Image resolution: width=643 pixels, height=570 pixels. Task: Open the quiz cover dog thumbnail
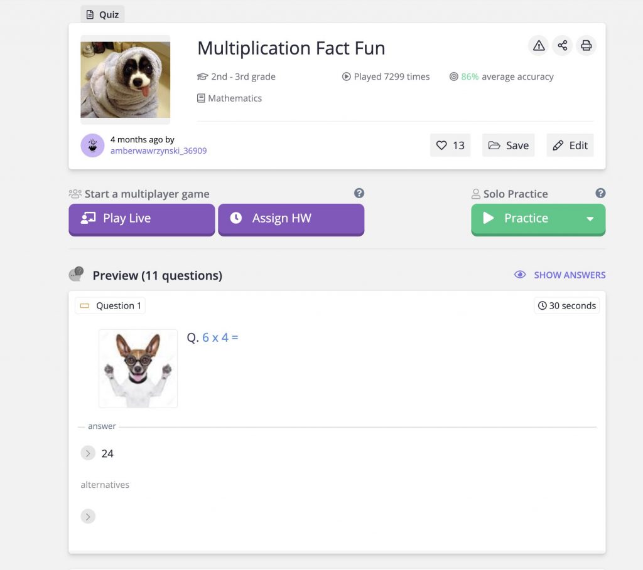(126, 80)
